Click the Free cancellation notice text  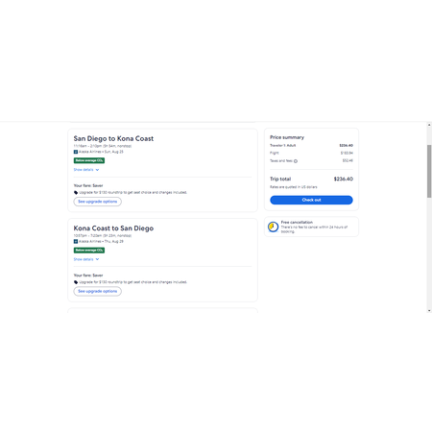pyautogui.click(x=314, y=227)
